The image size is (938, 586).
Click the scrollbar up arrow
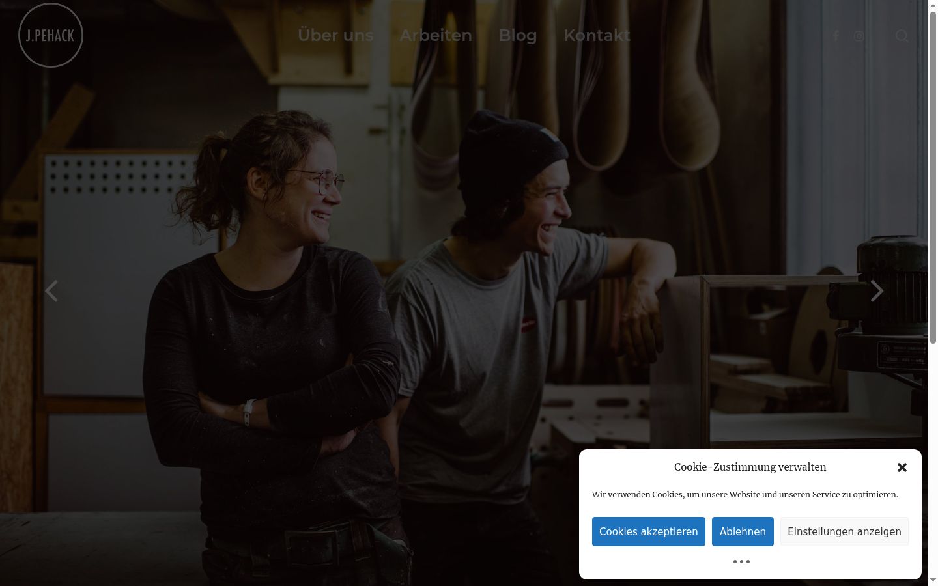pyautogui.click(x=933, y=5)
